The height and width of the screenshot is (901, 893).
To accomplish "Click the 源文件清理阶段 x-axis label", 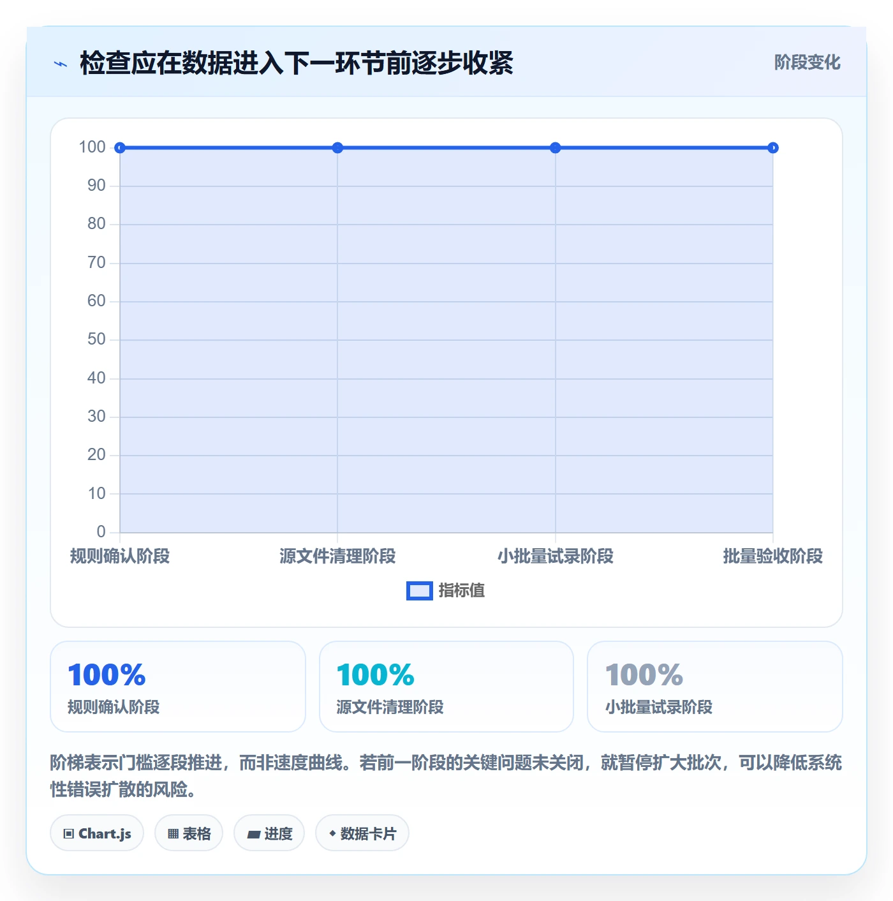I will pos(337,556).
